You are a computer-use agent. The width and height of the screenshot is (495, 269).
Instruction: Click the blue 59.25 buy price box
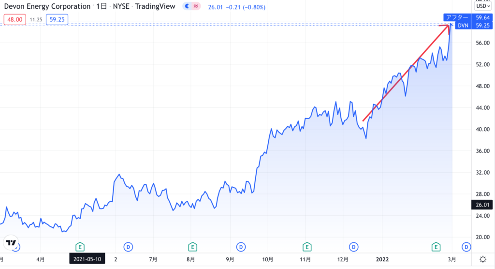tap(57, 19)
